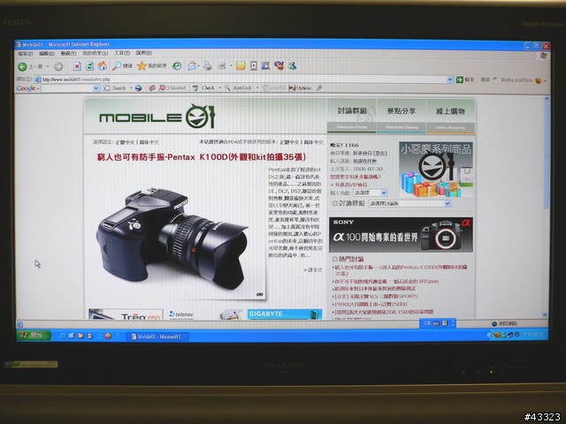The height and width of the screenshot is (424, 566).
Task: Click the yellow Discuss note icon
Action: (x=241, y=65)
